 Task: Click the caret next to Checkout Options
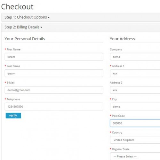(49, 17)
